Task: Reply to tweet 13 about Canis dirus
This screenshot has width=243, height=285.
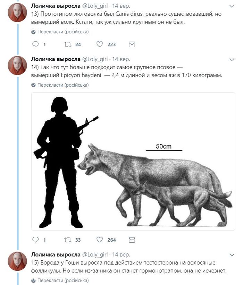Action: [x=35, y=44]
